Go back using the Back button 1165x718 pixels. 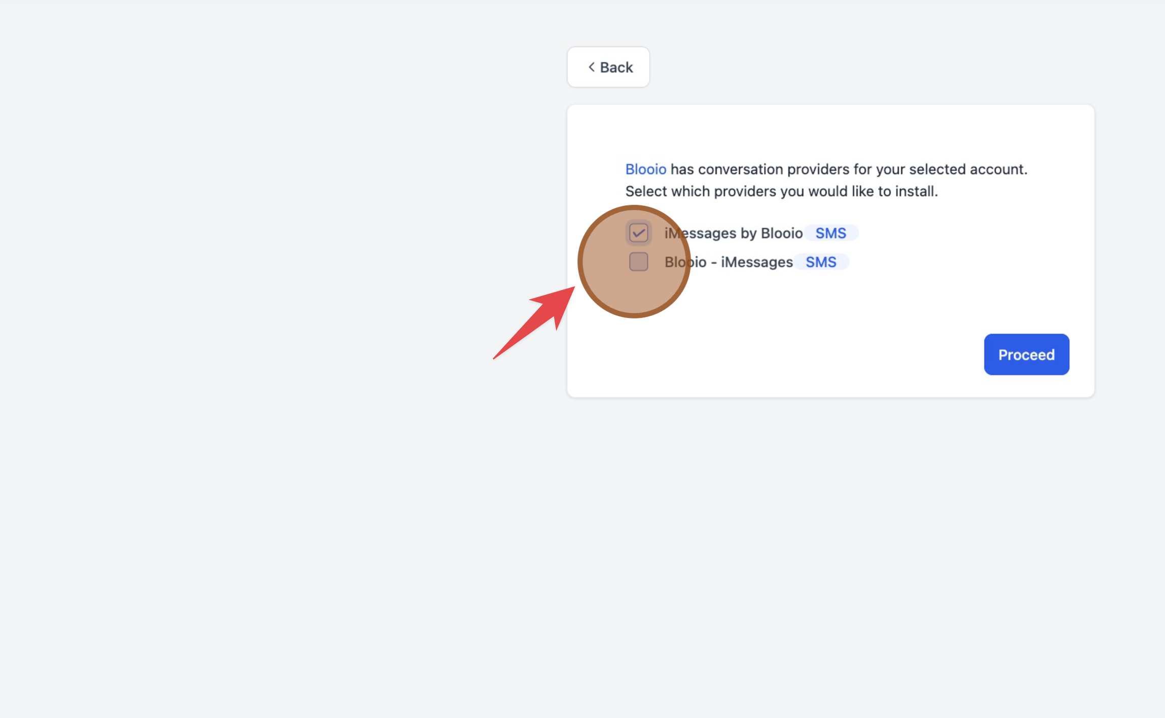pos(608,67)
